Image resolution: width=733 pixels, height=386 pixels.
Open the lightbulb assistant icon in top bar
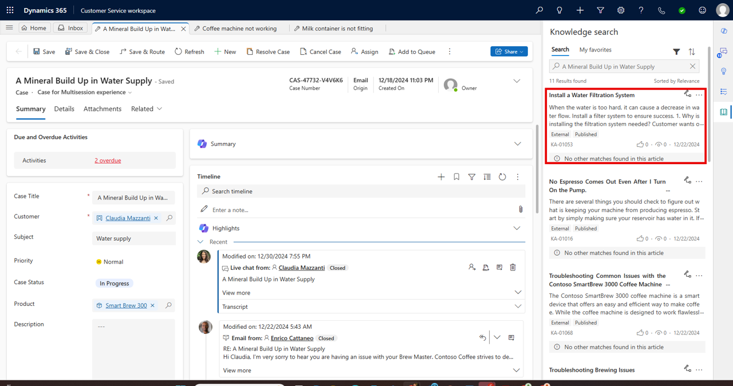(x=559, y=10)
